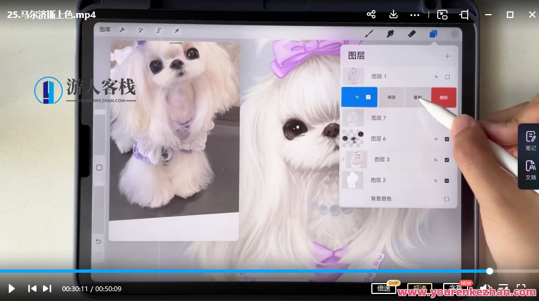Skip to the previous video
The width and height of the screenshot is (539, 301).
[32, 289]
